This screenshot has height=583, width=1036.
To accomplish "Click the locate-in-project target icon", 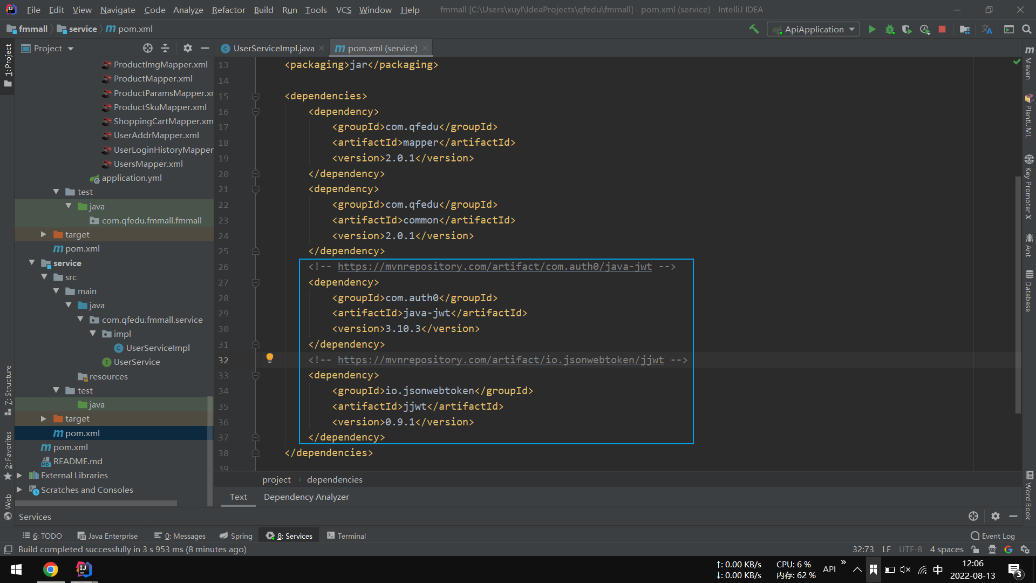I will tap(148, 49).
